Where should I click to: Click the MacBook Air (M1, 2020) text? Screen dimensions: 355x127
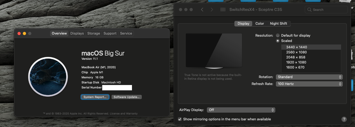99,67
